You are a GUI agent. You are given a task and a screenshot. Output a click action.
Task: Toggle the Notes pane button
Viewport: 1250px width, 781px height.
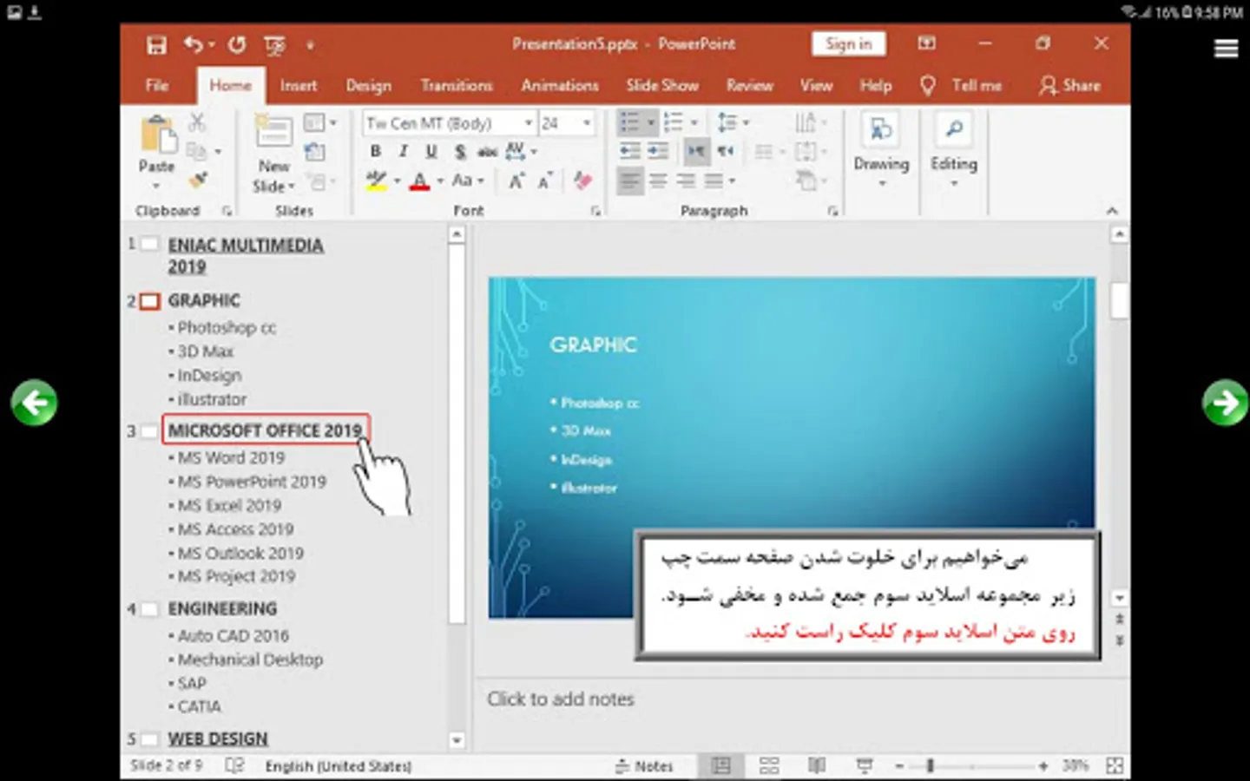(x=644, y=765)
